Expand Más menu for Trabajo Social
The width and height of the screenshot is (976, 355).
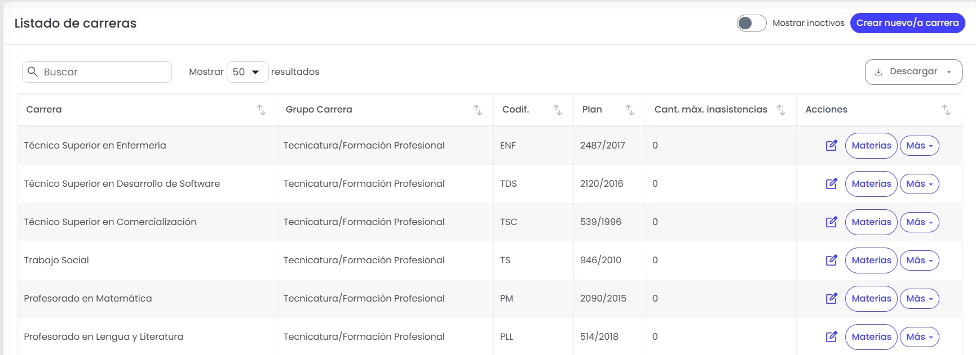click(x=919, y=260)
